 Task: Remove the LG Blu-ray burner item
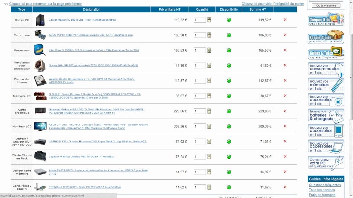click(285, 141)
